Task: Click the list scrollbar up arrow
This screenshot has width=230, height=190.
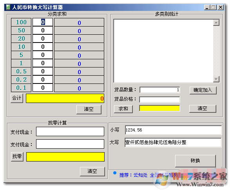Action: pyautogui.click(x=216, y=23)
